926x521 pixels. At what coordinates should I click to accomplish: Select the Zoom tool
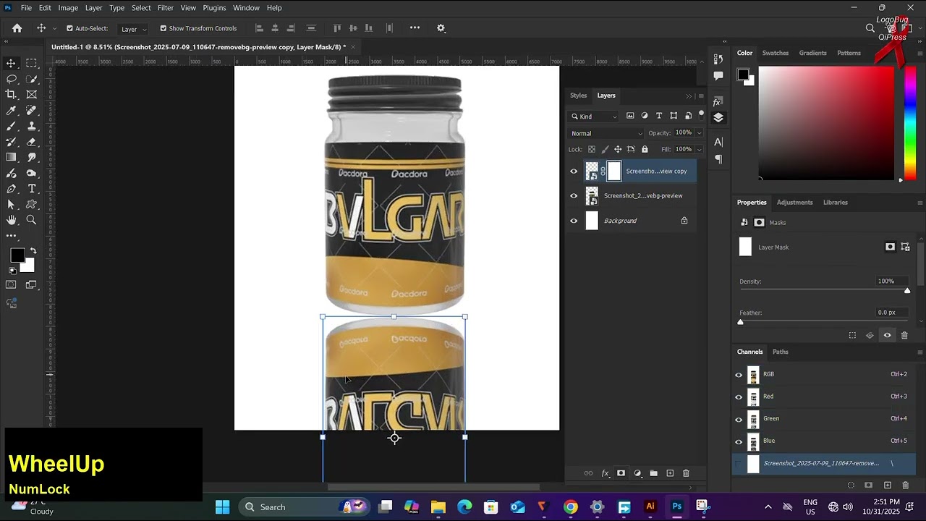pyautogui.click(x=32, y=220)
